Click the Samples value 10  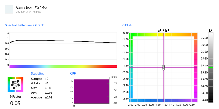[47, 79]
